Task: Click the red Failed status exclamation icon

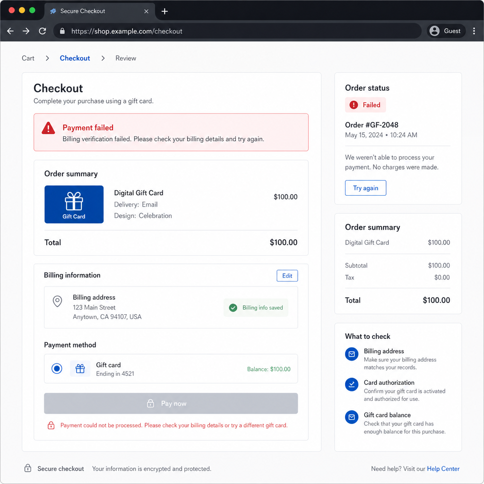Action: [x=354, y=105]
